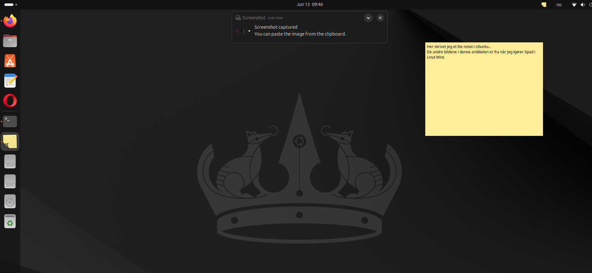
Task: Expand the Screenshot notification chevron
Action: (368, 18)
